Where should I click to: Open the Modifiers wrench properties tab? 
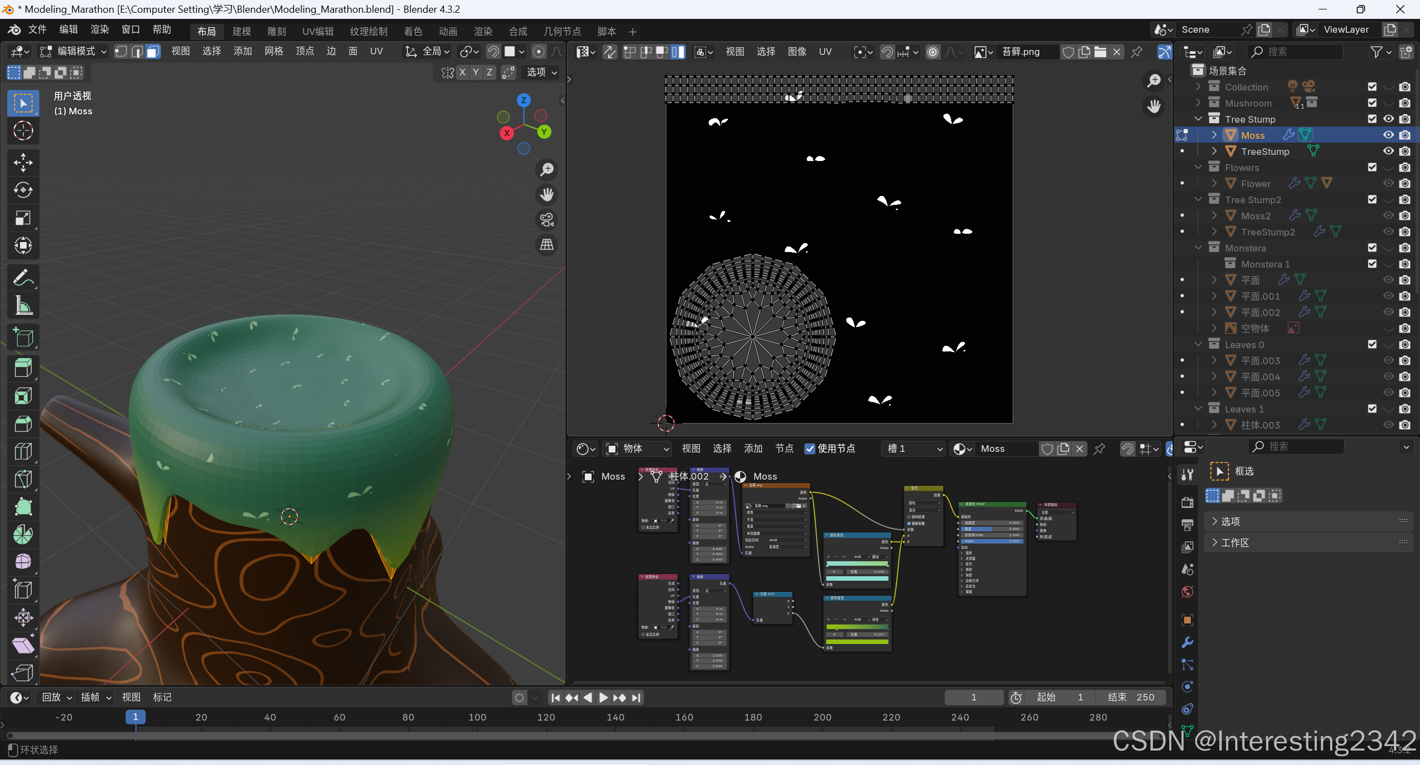point(1187,642)
